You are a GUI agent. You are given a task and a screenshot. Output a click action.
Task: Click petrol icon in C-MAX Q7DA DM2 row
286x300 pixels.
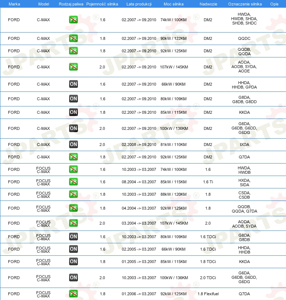[74, 157]
